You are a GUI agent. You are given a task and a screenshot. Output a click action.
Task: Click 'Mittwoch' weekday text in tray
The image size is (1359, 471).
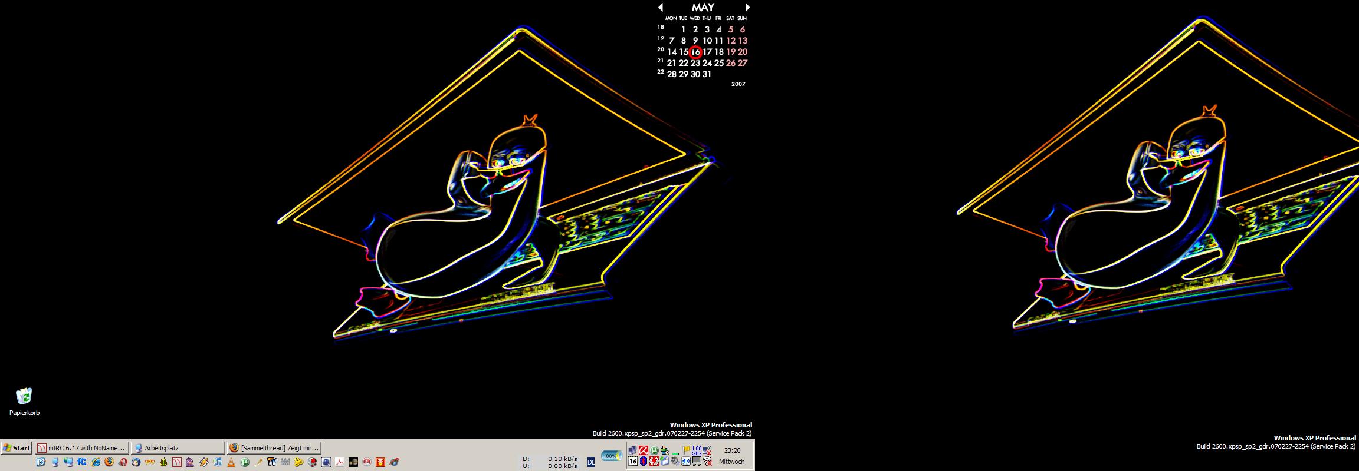pyautogui.click(x=732, y=462)
